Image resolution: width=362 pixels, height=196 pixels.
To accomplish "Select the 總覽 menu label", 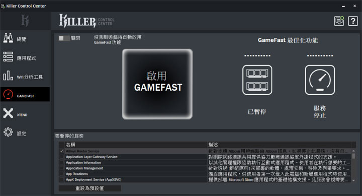I will coord(22,39).
